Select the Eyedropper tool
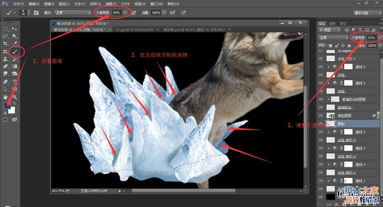This screenshot has height=207, width=383. [x=15, y=44]
